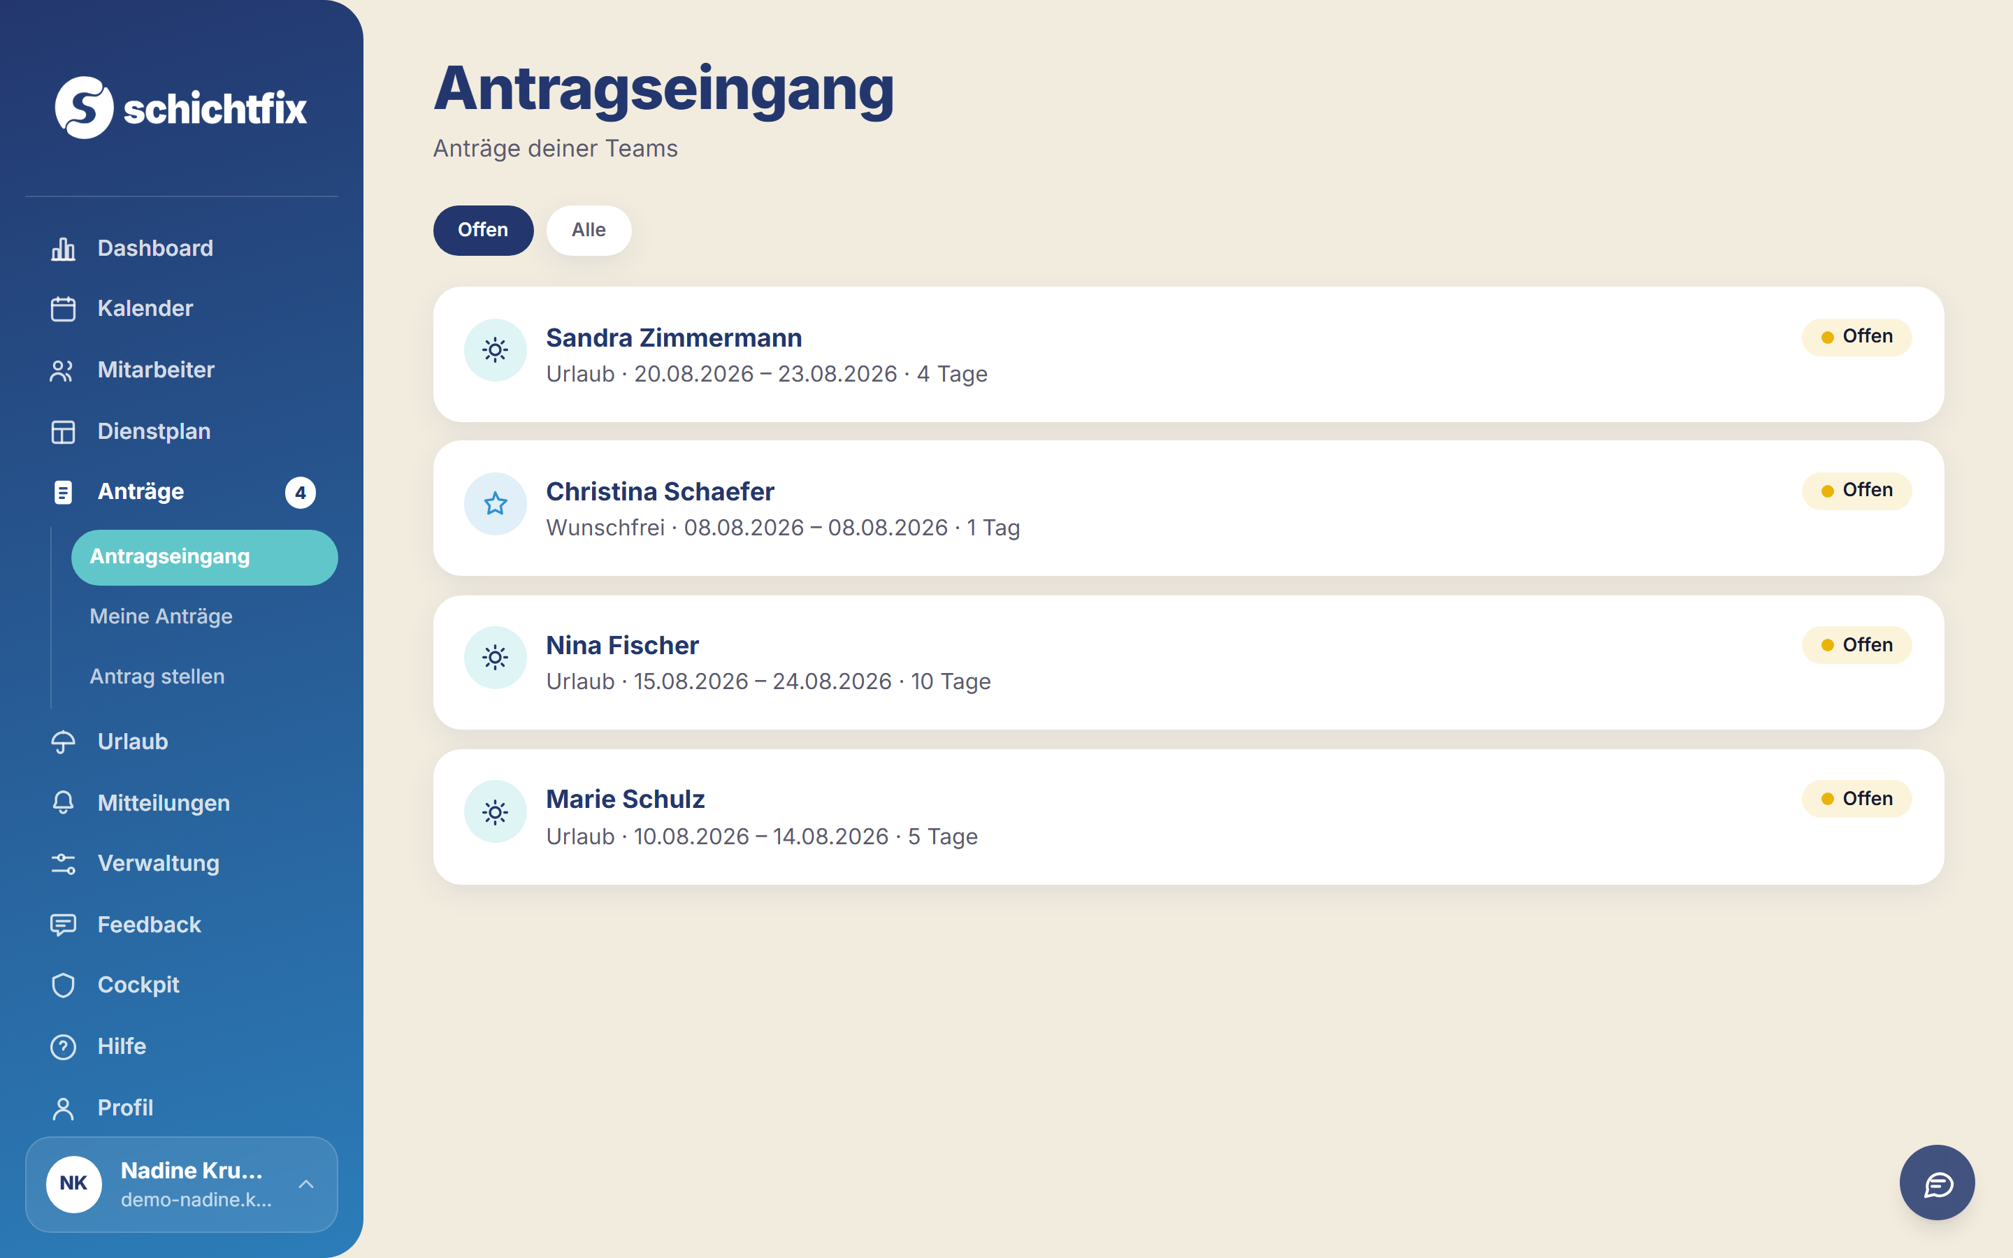Screen dimensions: 2013x1258
Task: Open Sandra Zimmermann's vacation request
Action: 1188,354
